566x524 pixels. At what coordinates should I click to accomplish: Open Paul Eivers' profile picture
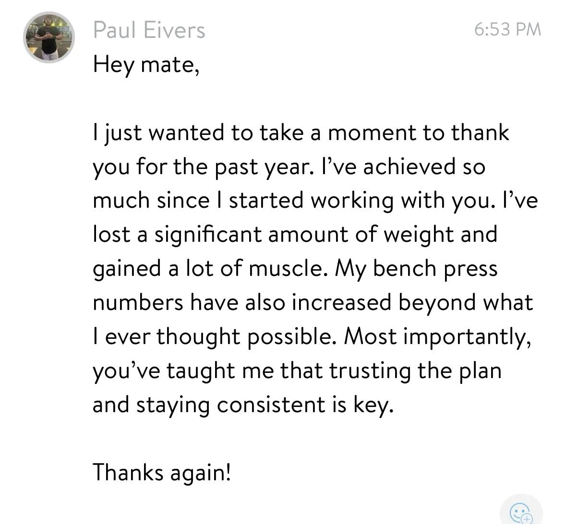(x=49, y=38)
